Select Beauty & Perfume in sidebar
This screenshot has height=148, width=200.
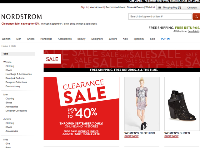point(15,78)
